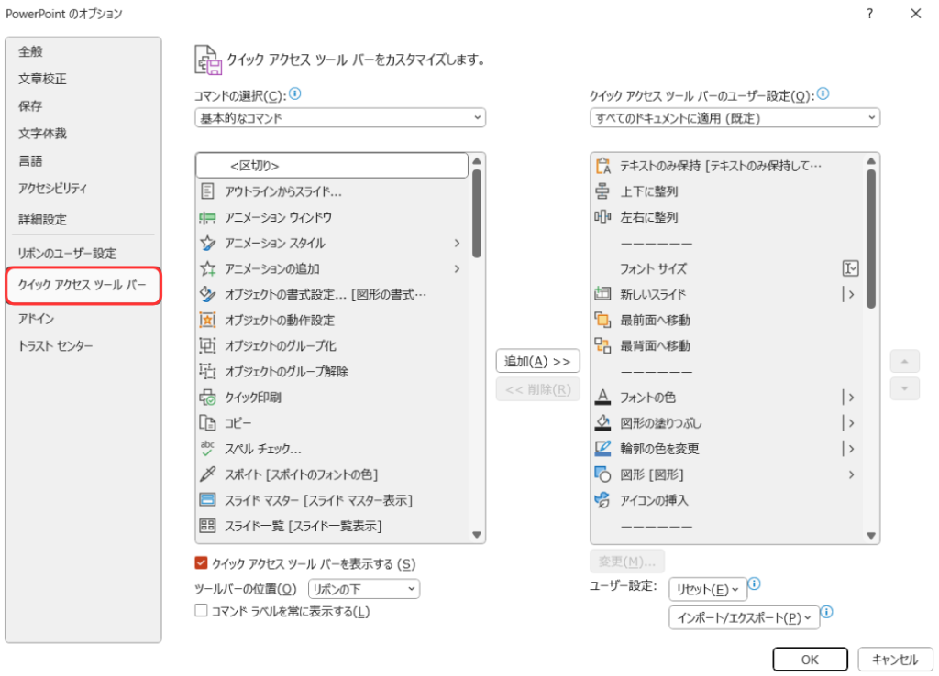Click the 上下に整列 icon
Screen dimensions: 939x676
(x=602, y=191)
